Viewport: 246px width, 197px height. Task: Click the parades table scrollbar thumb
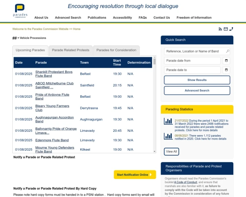(x=155, y=62)
